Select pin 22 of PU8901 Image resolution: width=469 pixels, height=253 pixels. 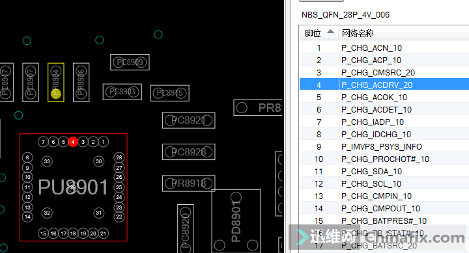(119, 217)
